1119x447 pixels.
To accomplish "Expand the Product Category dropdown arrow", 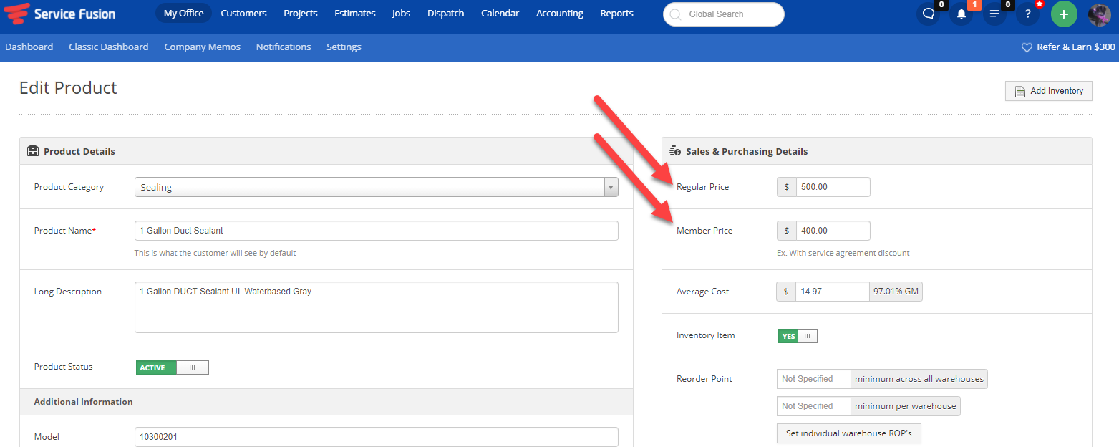I will pos(611,187).
